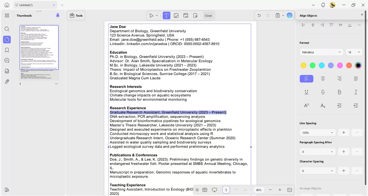Open the Line Spacing 120% dropdown
Viewport: 368px width, 196px height.
tap(318, 133)
